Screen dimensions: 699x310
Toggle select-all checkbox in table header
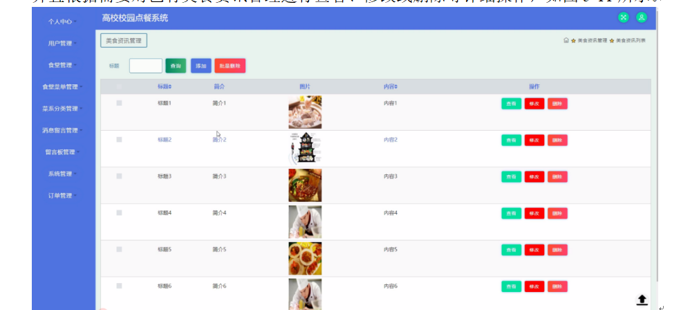[119, 86]
